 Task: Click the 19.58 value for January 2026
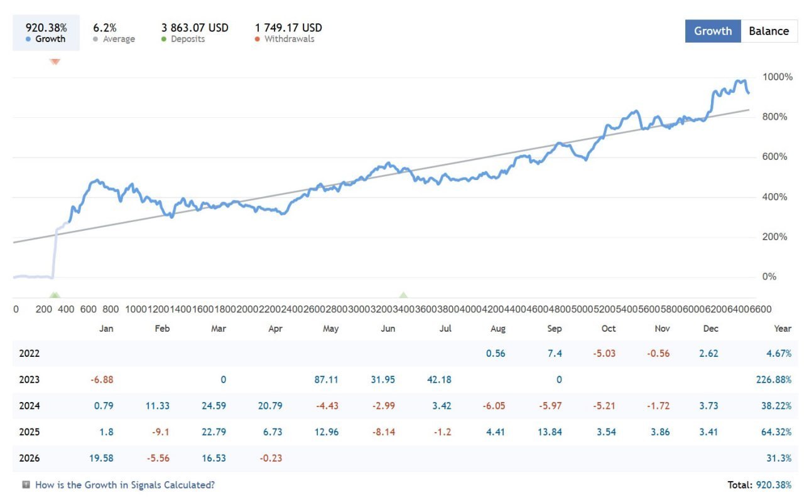(101, 458)
